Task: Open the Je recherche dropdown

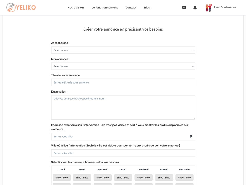Action: (123, 50)
